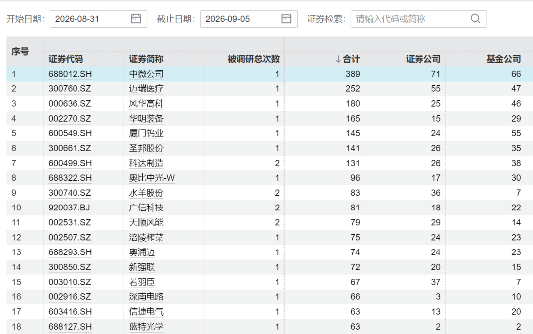This screenshot has width=533, height=334.
Task: Open stock code link 920037.BJ
Action: [x=70, y=208]
